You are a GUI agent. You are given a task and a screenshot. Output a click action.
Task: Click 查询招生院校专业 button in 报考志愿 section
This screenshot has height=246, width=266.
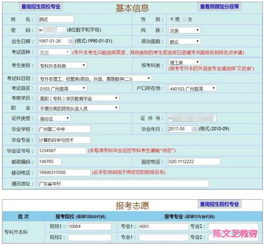point(219,204)
